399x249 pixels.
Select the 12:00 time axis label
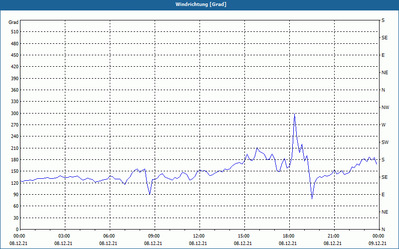point(199,236)
